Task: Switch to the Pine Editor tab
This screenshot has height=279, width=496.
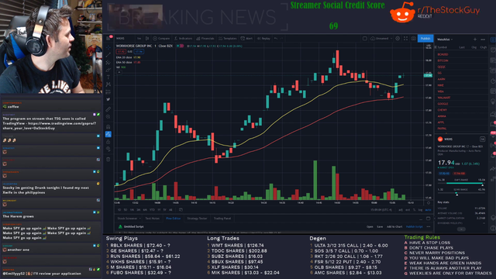Action: click(x=173, y=219)
